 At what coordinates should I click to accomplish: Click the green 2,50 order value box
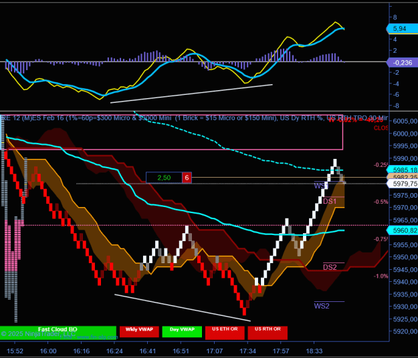pyautogui.click(x=164, y=178)
